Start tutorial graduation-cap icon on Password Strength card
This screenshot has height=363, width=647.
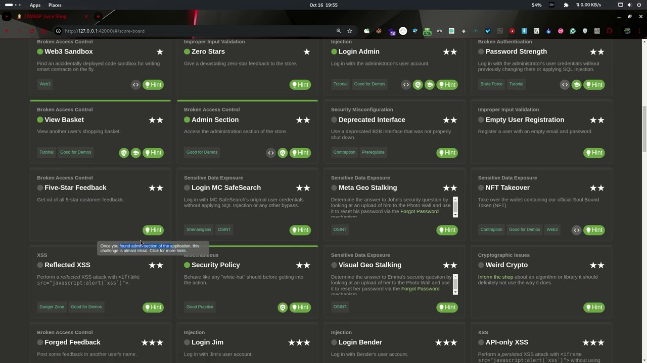click(x=576, y=85)
